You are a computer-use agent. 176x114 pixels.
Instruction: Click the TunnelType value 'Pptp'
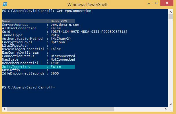click(55, 35)
